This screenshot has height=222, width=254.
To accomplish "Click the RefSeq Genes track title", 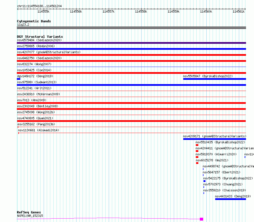I will (x=29, y=213).
